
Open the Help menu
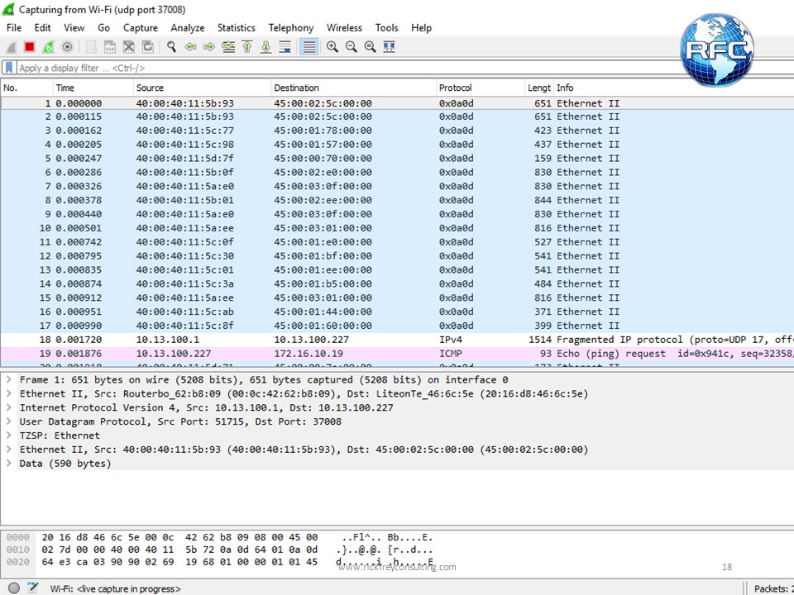point(421,28)
